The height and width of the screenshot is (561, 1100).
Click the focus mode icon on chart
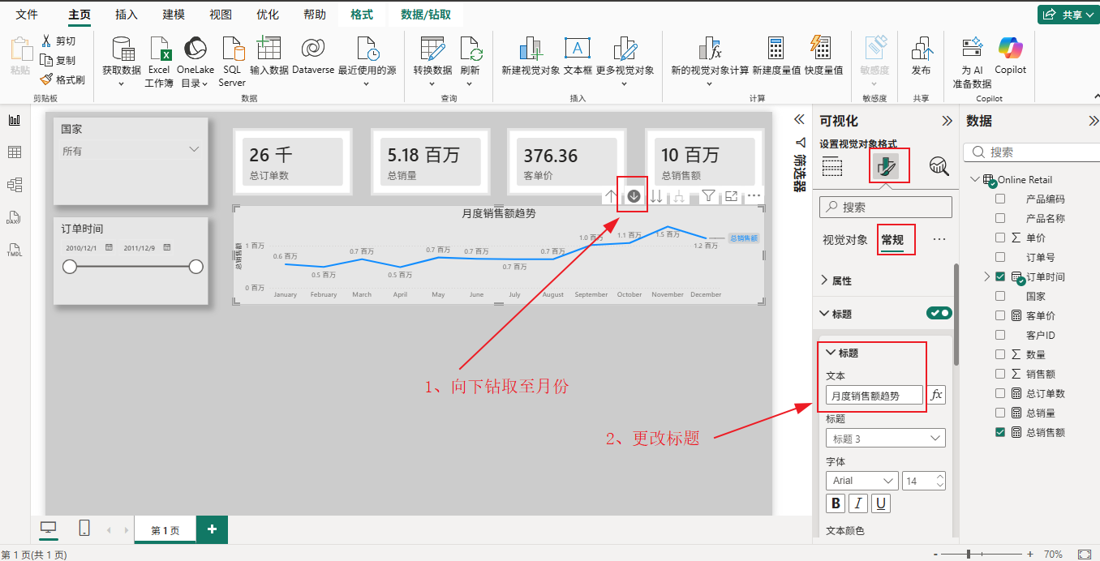(x=731, y=195)
